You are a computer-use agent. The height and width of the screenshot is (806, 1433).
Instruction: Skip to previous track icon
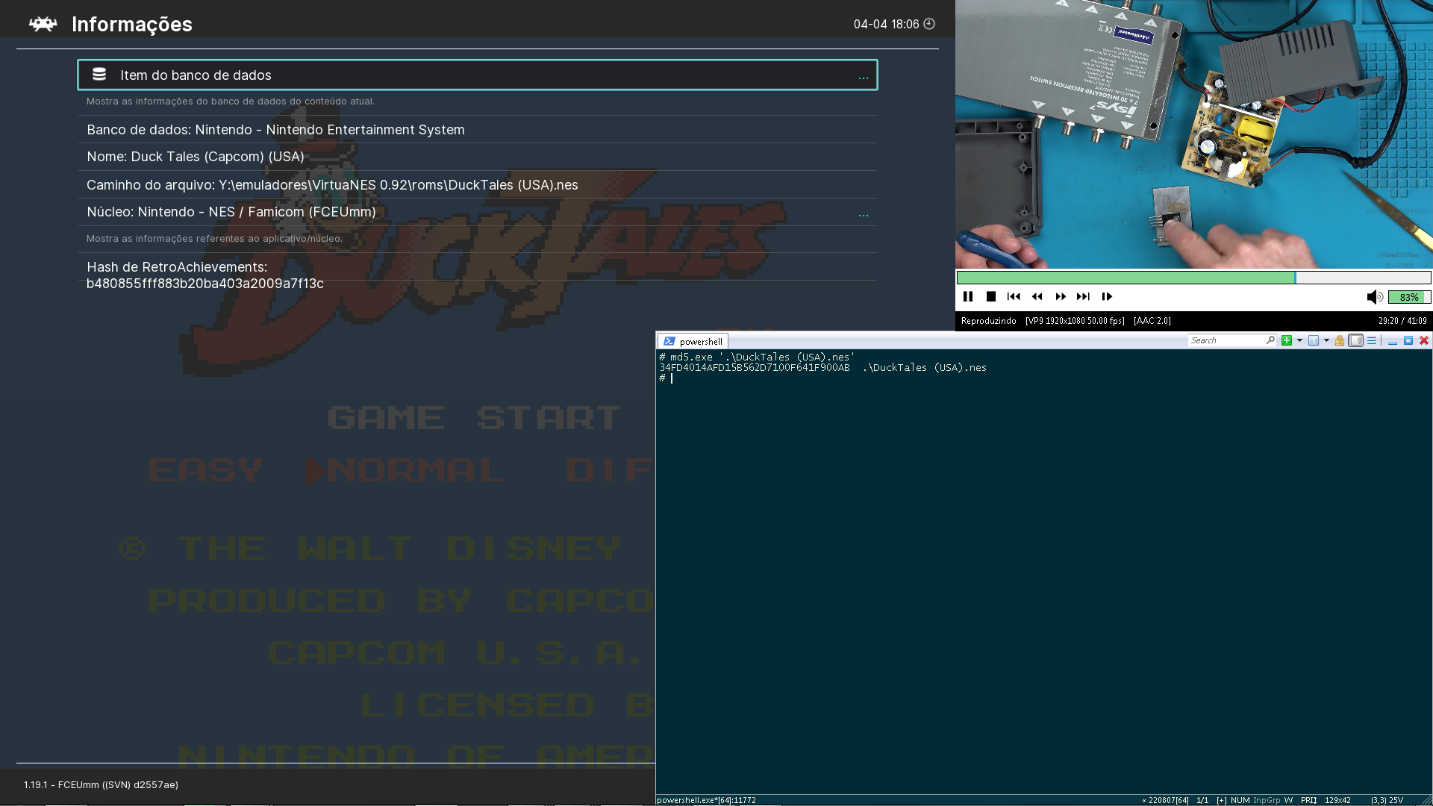coord(1014,296)
